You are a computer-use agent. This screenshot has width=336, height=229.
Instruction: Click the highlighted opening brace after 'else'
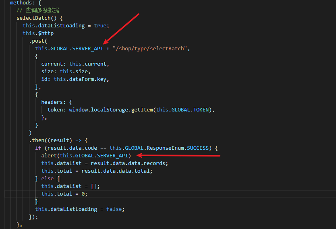click(x=58, y=179)
